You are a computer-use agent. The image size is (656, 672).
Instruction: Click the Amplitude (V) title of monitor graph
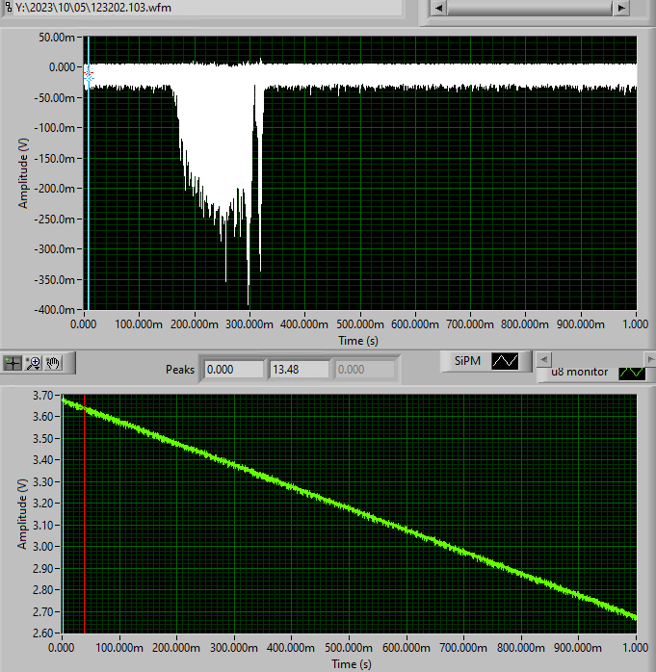coord(22,514)
